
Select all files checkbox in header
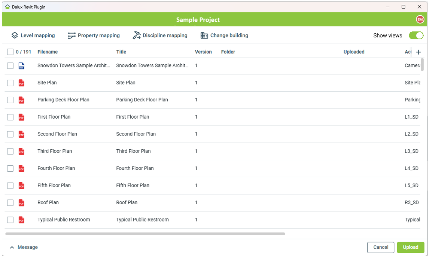10,52
